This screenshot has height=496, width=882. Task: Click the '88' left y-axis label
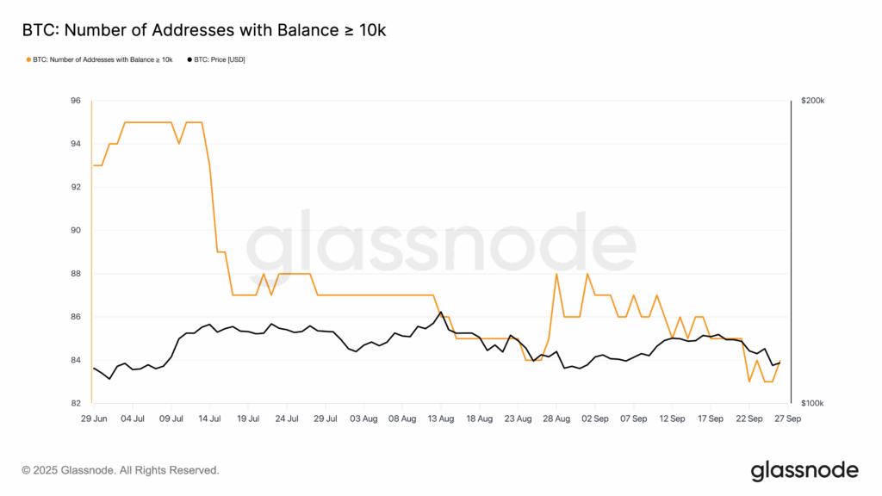pos(75,274)
